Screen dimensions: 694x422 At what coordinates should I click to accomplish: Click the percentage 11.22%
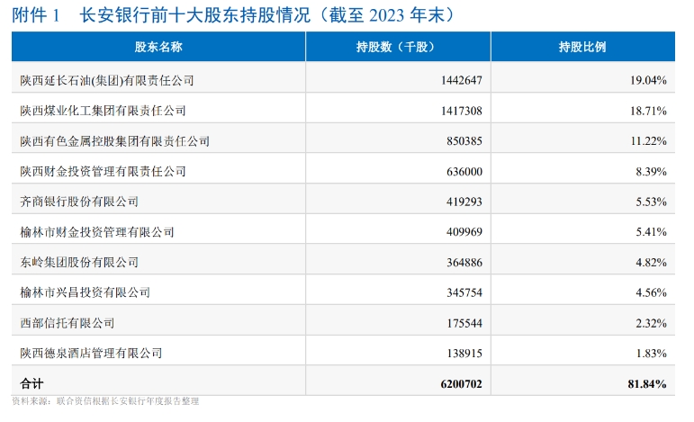(x=648, y=141)
